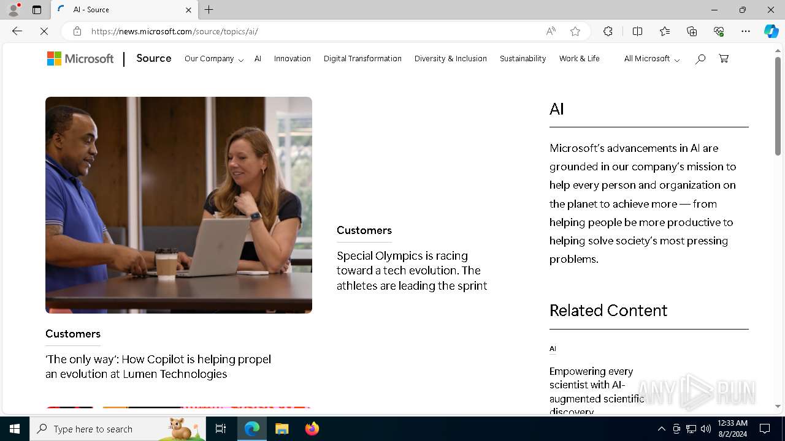Open the Favorites list
The image size is (785, 441).
point(665,31)
